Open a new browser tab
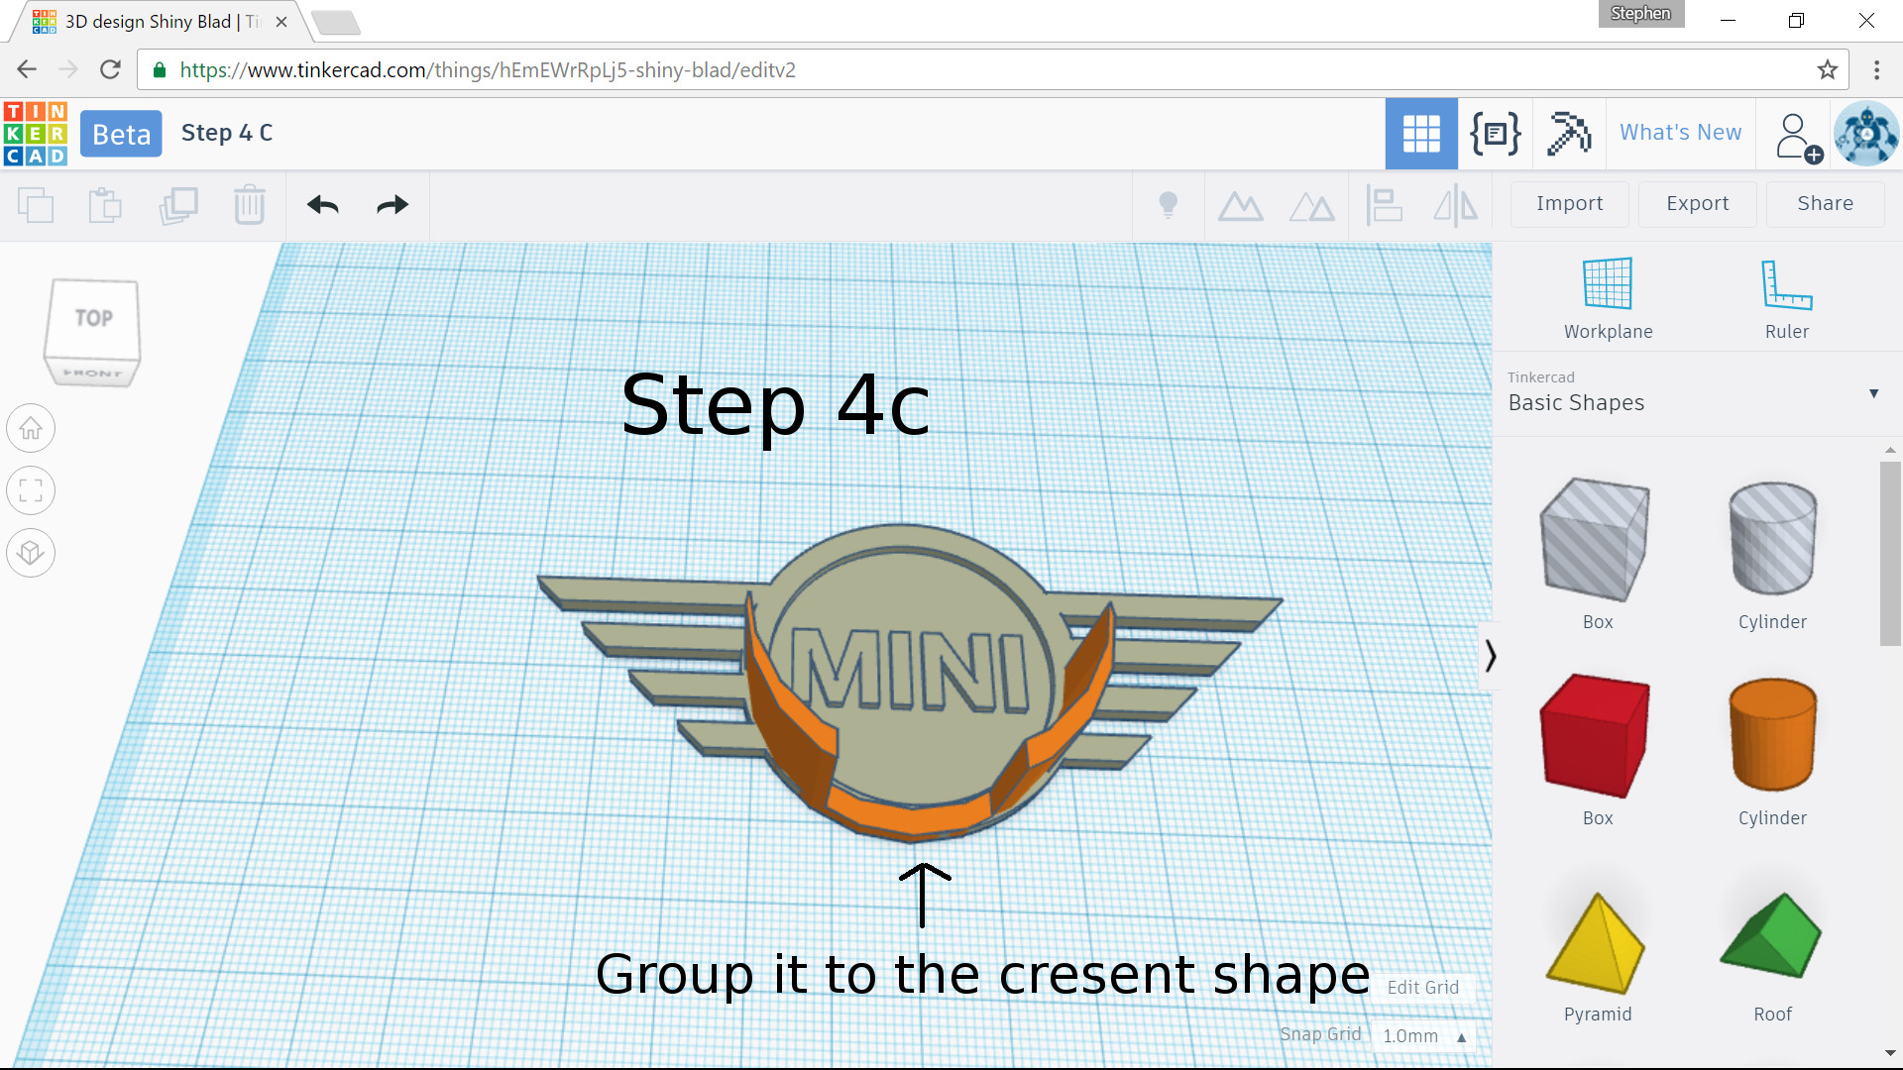This screenshot has width=1903, height=1070. click(335, 22)
